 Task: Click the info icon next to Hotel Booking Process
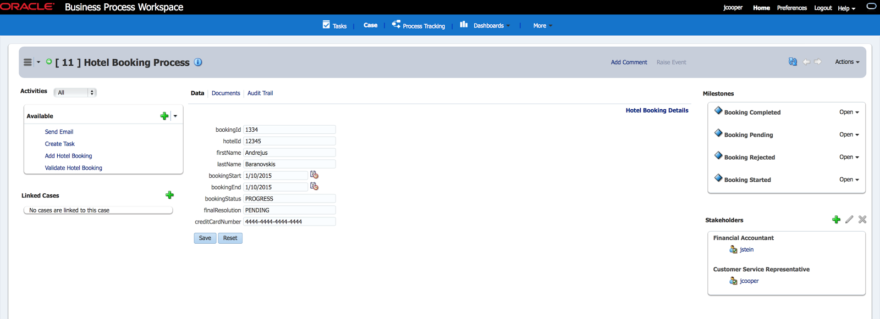click(198, 62)
